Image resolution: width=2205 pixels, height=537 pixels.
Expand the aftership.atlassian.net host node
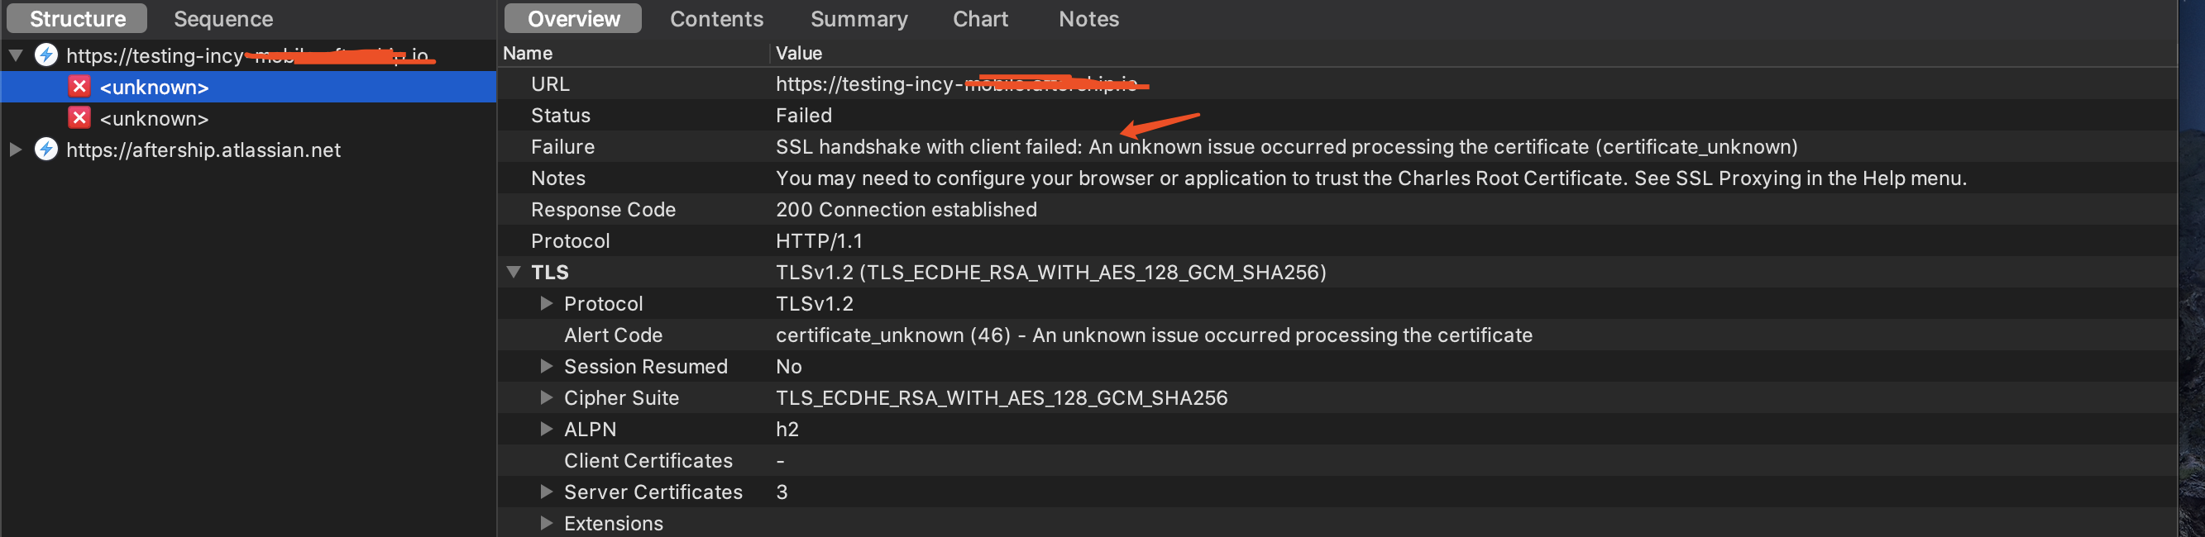coord(16,150)
